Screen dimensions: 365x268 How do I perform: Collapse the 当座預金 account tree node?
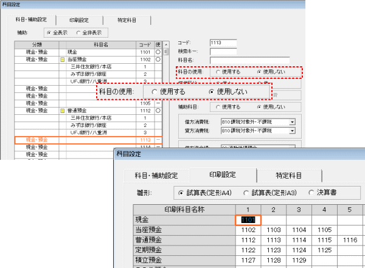pos(63,60)
